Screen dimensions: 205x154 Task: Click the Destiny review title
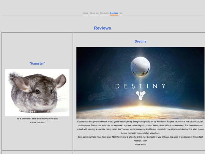[140, 41]
